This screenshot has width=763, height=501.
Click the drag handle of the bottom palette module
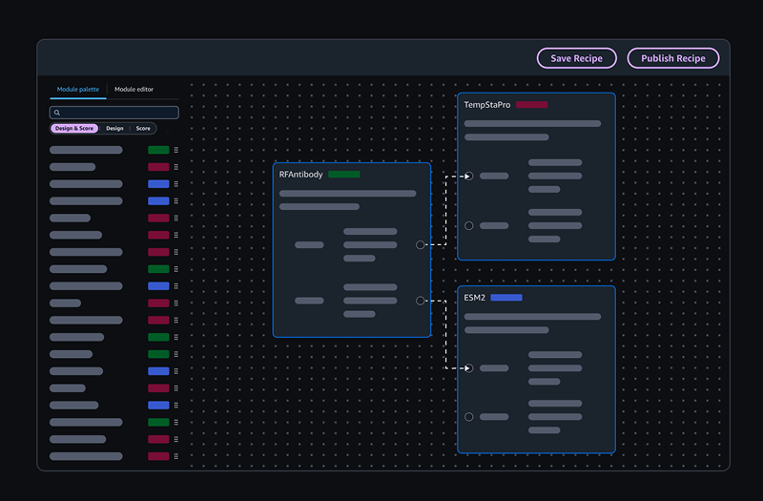pyautogui.click(x=176, y=456)
